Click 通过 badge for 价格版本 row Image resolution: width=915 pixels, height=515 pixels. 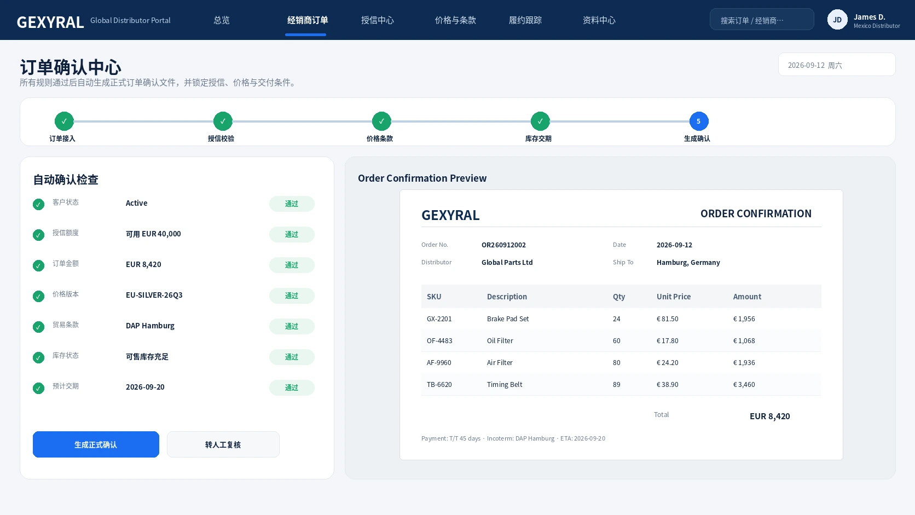pos(292,296)
